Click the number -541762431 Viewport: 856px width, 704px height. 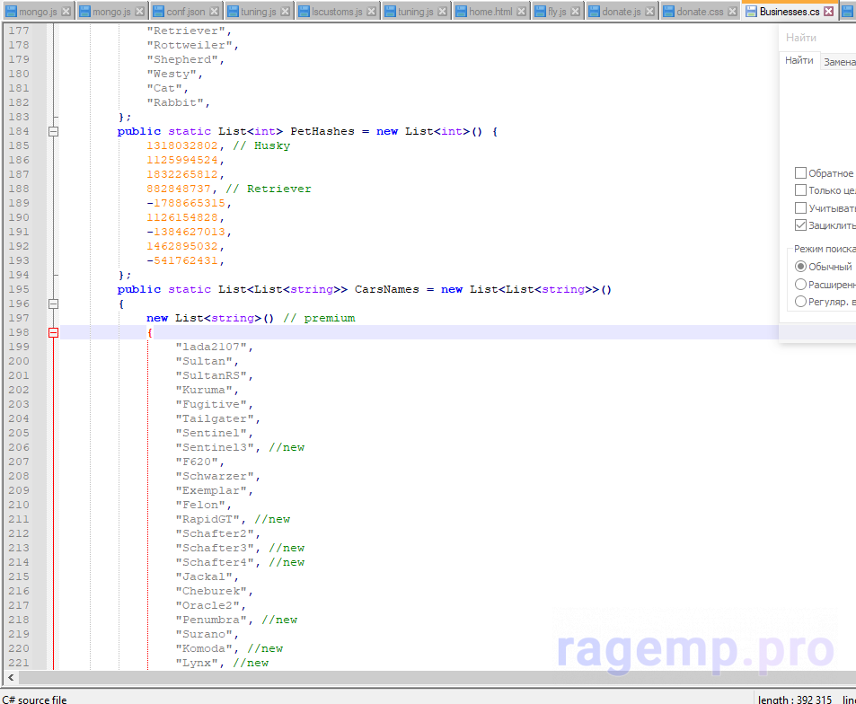(x=182, y=261)
